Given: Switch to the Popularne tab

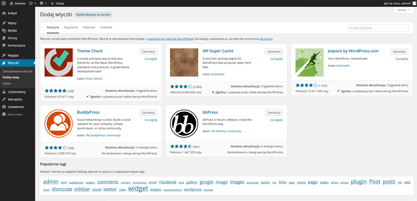Looking at the screenshot, I should pos(71,27).
